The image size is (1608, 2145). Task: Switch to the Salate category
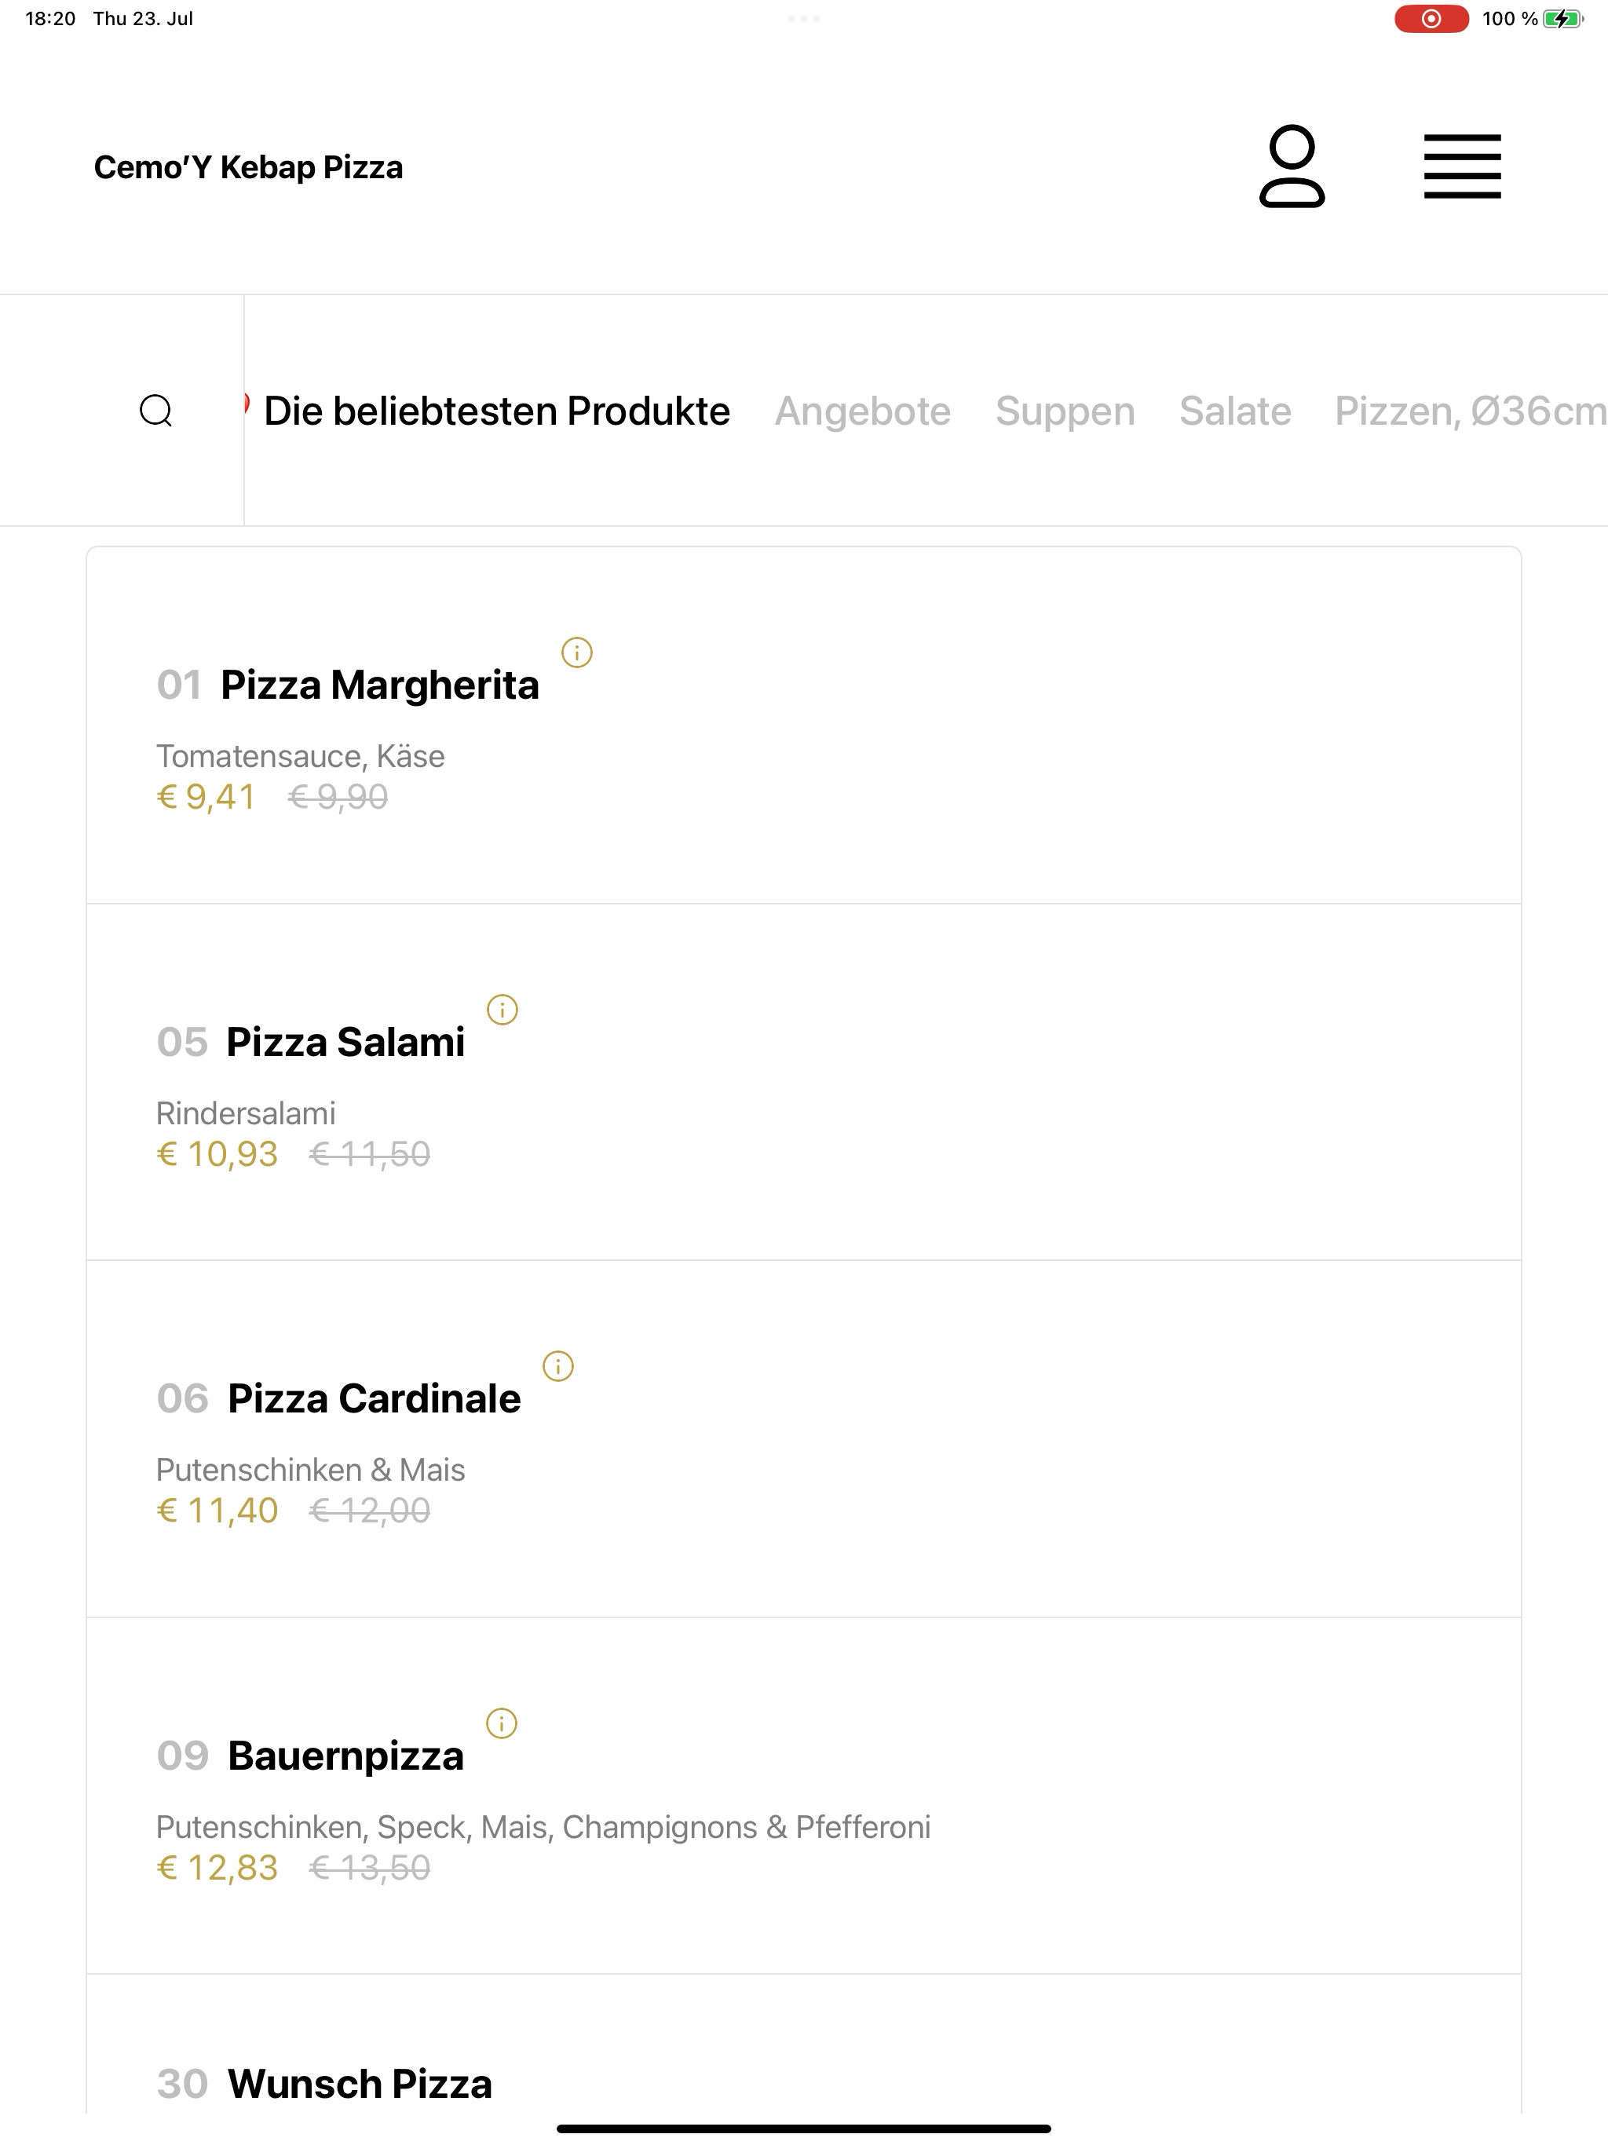coord(1234,411)
